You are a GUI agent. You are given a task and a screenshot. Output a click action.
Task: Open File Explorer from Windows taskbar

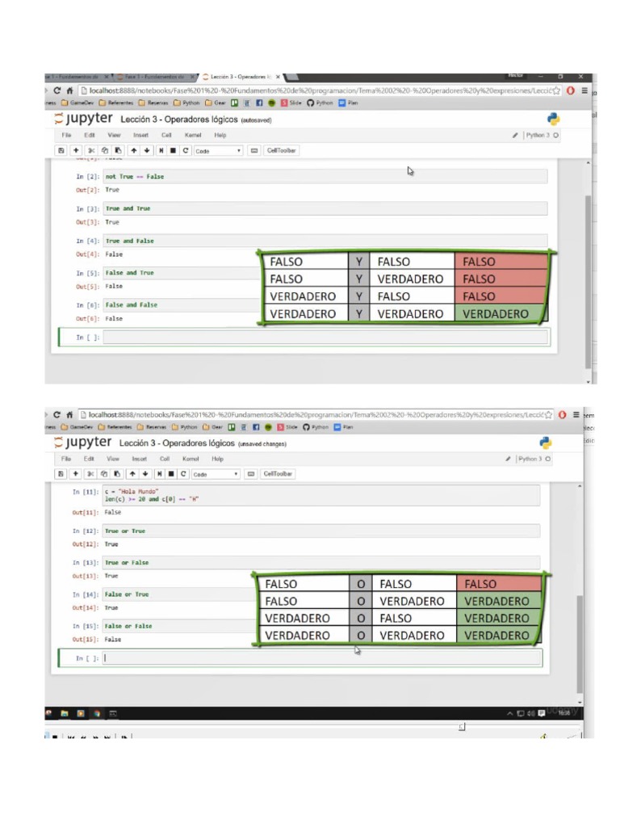[x=65, y=714]
